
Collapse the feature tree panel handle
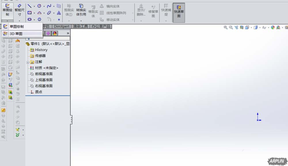tap(71, 120)
